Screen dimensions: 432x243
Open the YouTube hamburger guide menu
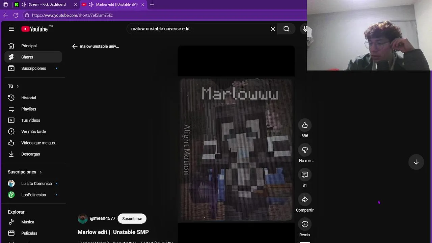tap(11, 29)
